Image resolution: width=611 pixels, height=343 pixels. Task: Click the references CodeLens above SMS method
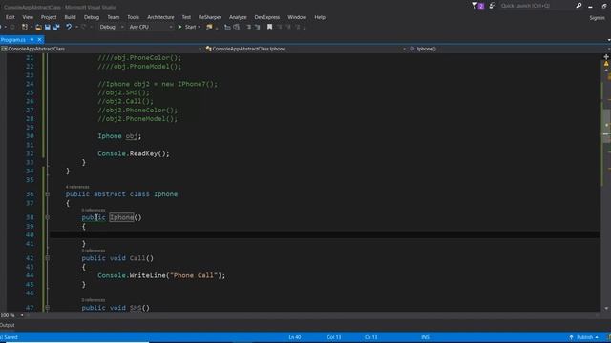pos(94,300)
